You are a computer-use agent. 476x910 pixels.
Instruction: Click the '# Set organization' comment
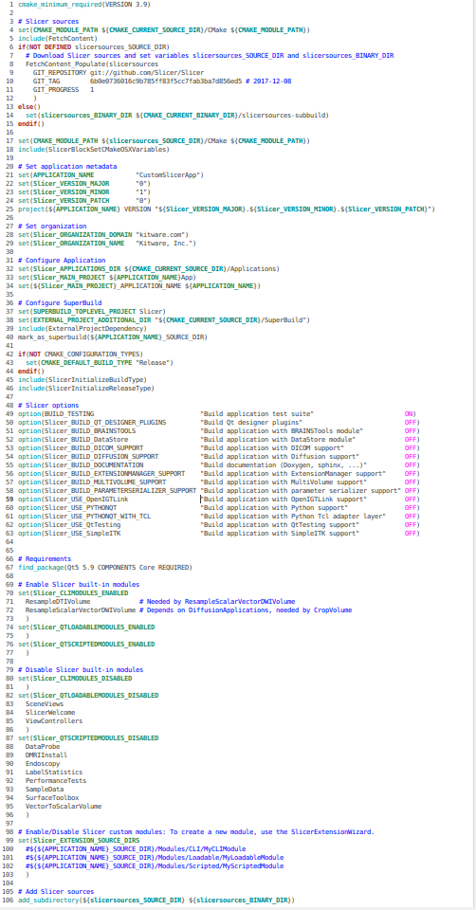pos(52,227)
